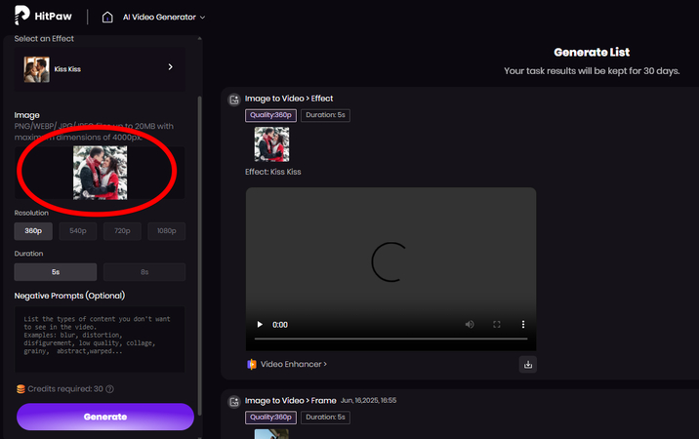Click the Duration: 5s tag of Effect task
The height and width of the screenshot is (439, 699).
click(325, 115)
